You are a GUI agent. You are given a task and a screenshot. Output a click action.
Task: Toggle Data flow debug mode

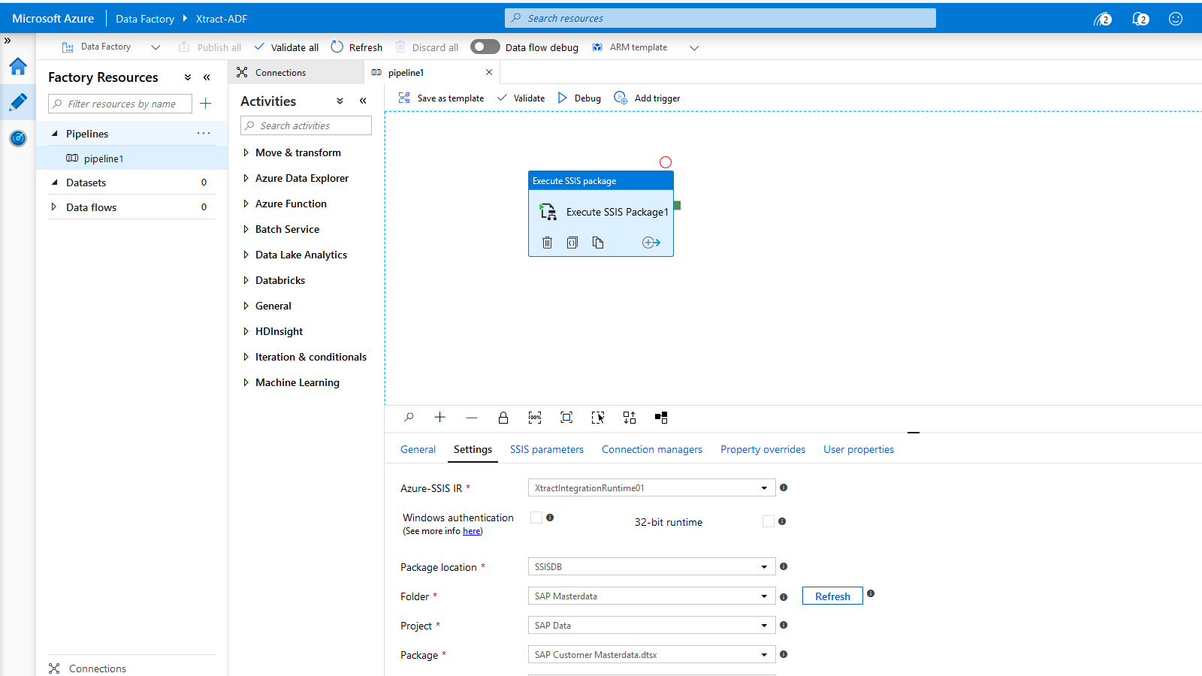(x=485, y=47)
